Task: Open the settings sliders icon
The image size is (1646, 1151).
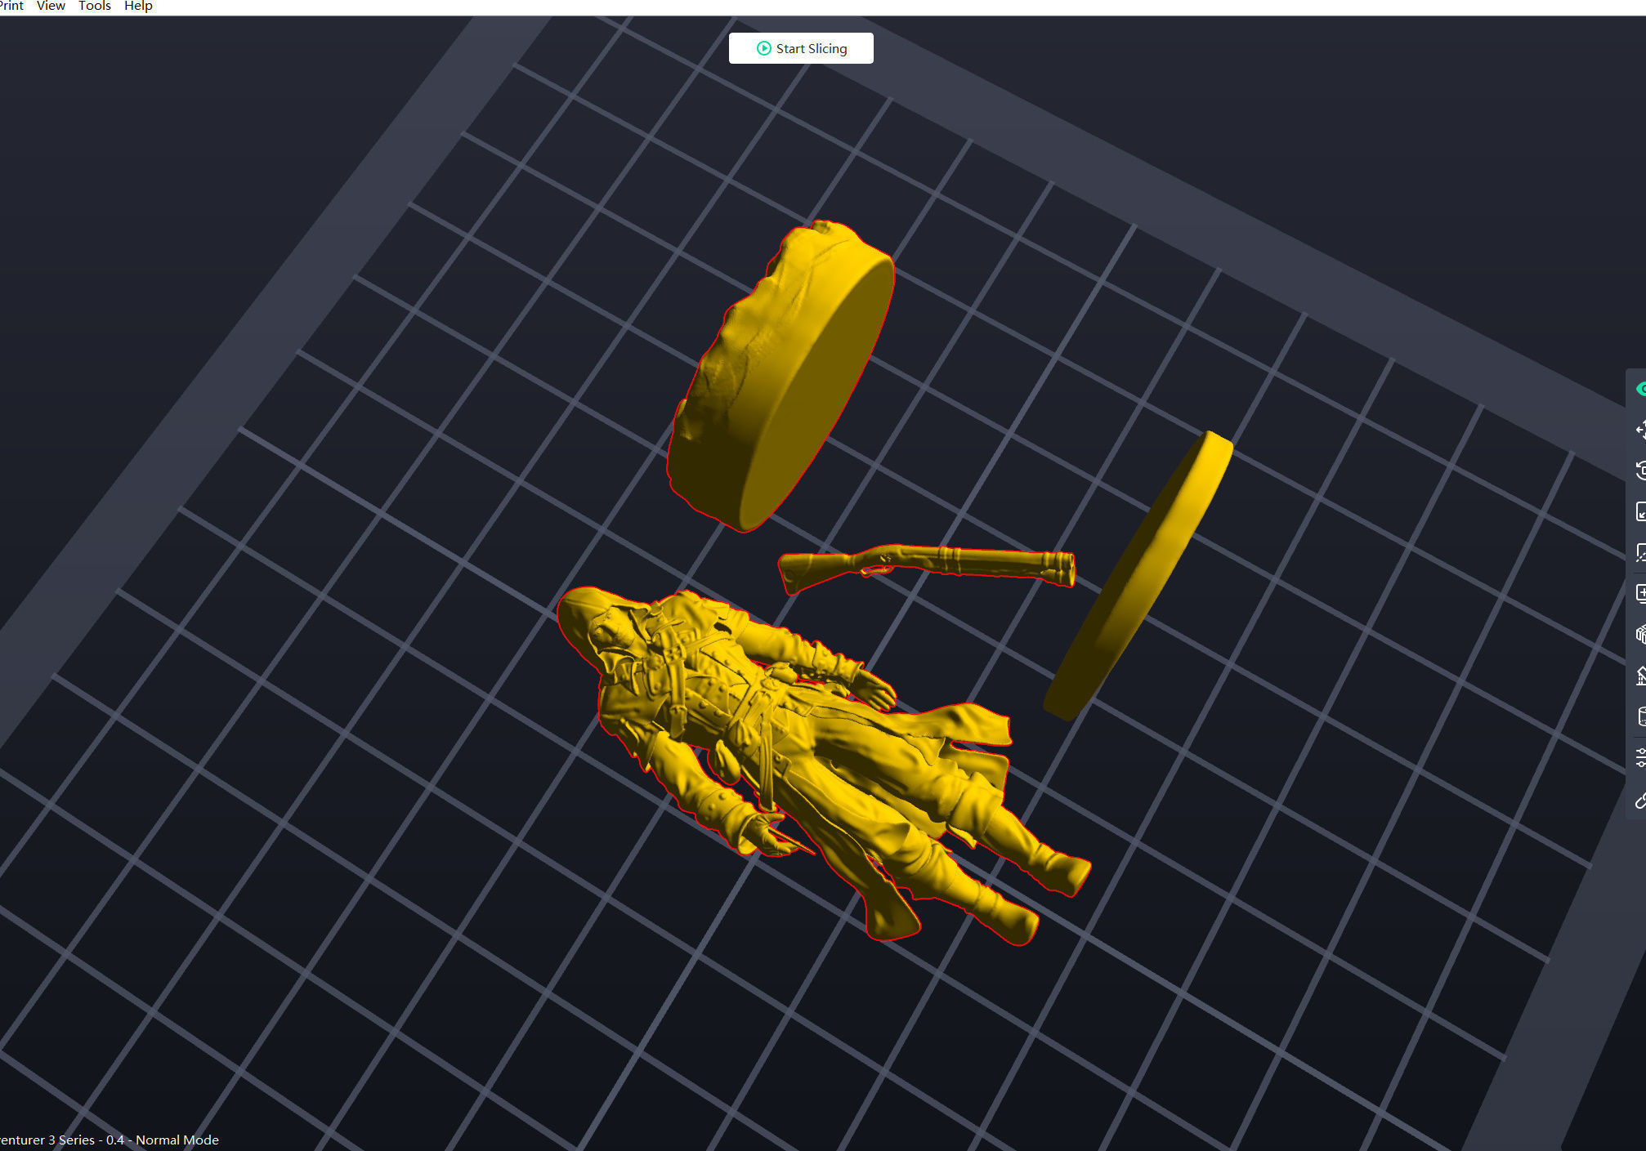Action: pos(1640,757)
